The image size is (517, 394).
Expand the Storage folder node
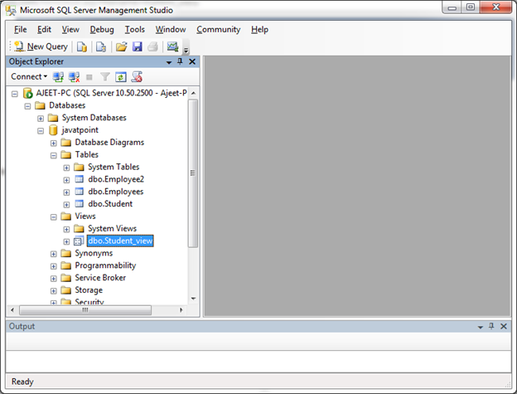53,291
